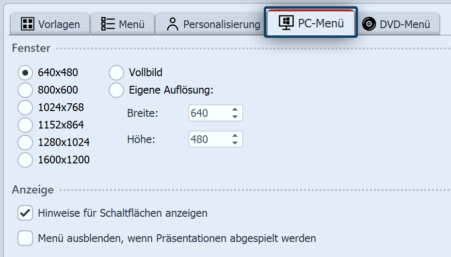Click the Vorlagen grid icon

click(28, 24)
